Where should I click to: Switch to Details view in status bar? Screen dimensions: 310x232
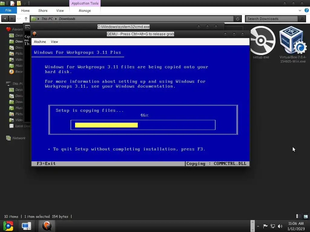click(x=298, y=216)
